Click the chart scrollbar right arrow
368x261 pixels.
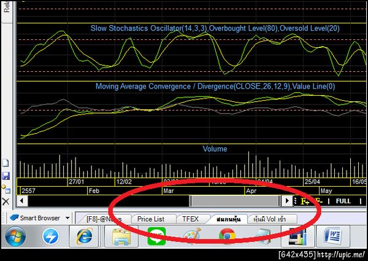click(286, 201)
